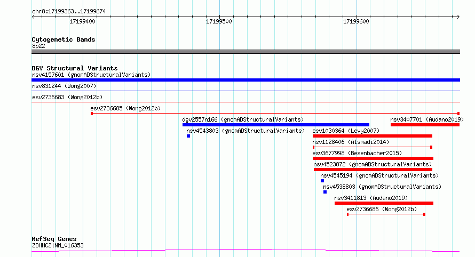Select the thick blue nsv4157601 variant bar

click(246, 80)
